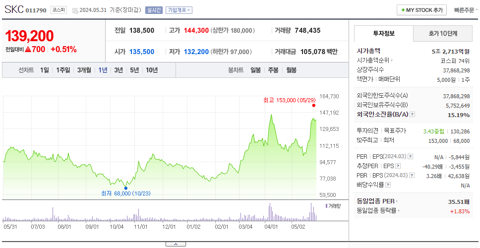This screenshot has height=248, width=480.
Task: Click the EPS value -5,844원
Action: point(460,157)
